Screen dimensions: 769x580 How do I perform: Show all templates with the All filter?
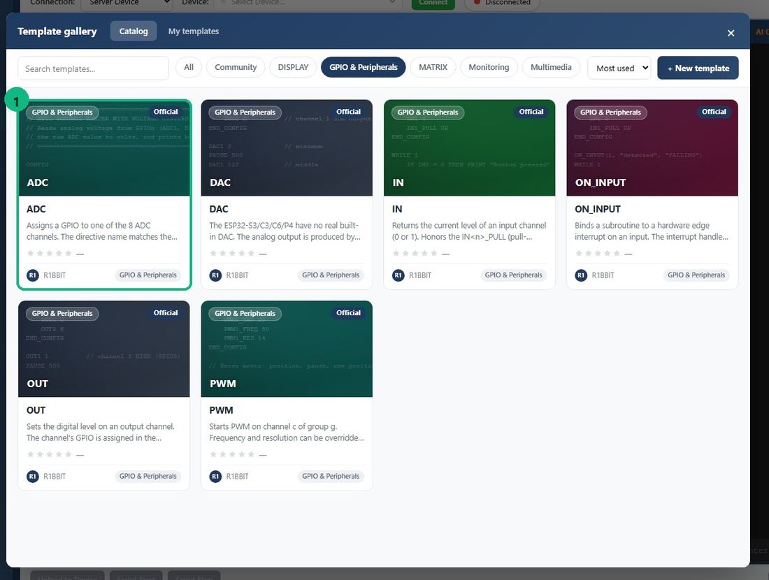click(x=189, y=67)
